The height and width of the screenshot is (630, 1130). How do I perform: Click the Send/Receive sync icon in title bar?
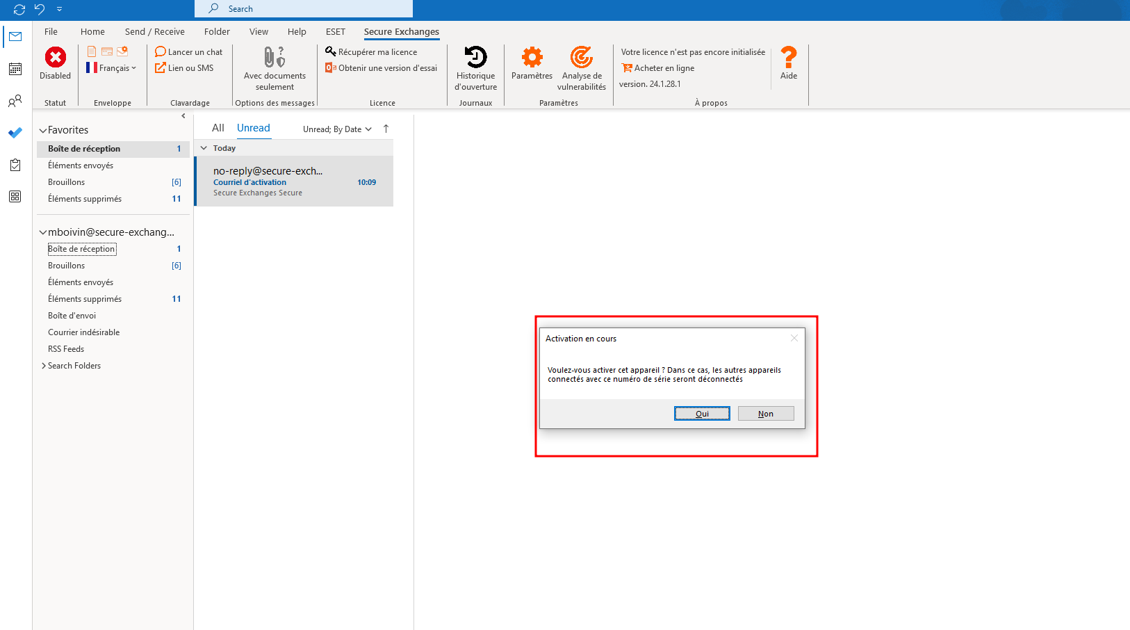pos(19,9)
